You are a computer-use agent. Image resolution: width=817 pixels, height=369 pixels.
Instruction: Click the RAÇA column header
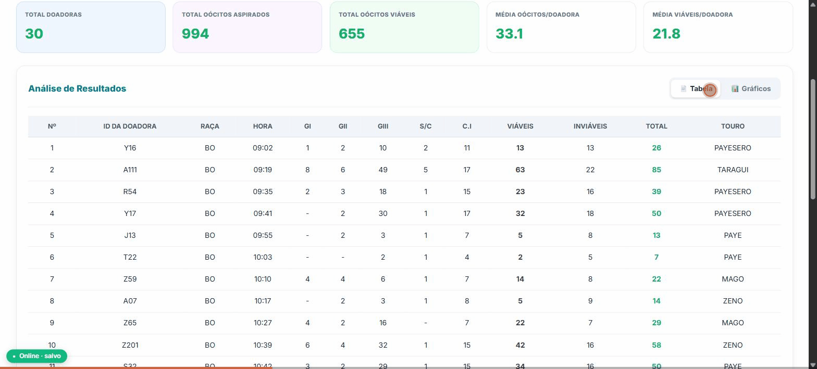pos(209,126)
